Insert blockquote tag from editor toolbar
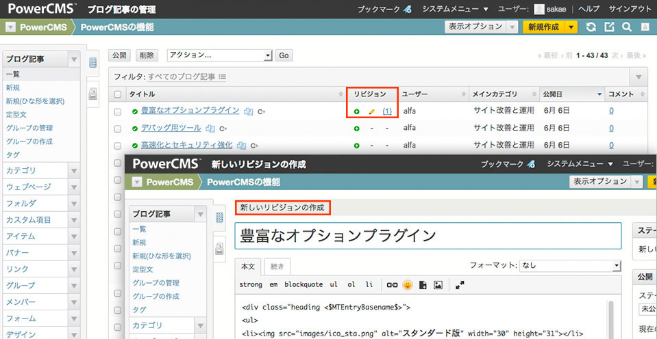This screenshot has height=339, width=657. pyautogui.click(x=303, y=284)
